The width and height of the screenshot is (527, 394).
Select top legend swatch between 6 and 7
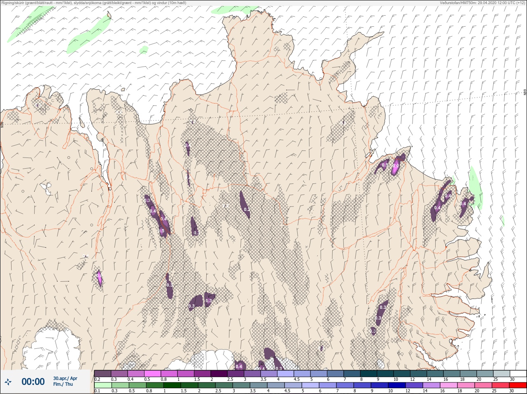click(x=336, y=373)
